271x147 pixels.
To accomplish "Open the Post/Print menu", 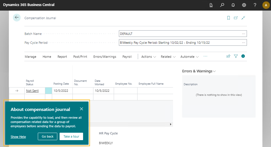I will click(80, 57).
